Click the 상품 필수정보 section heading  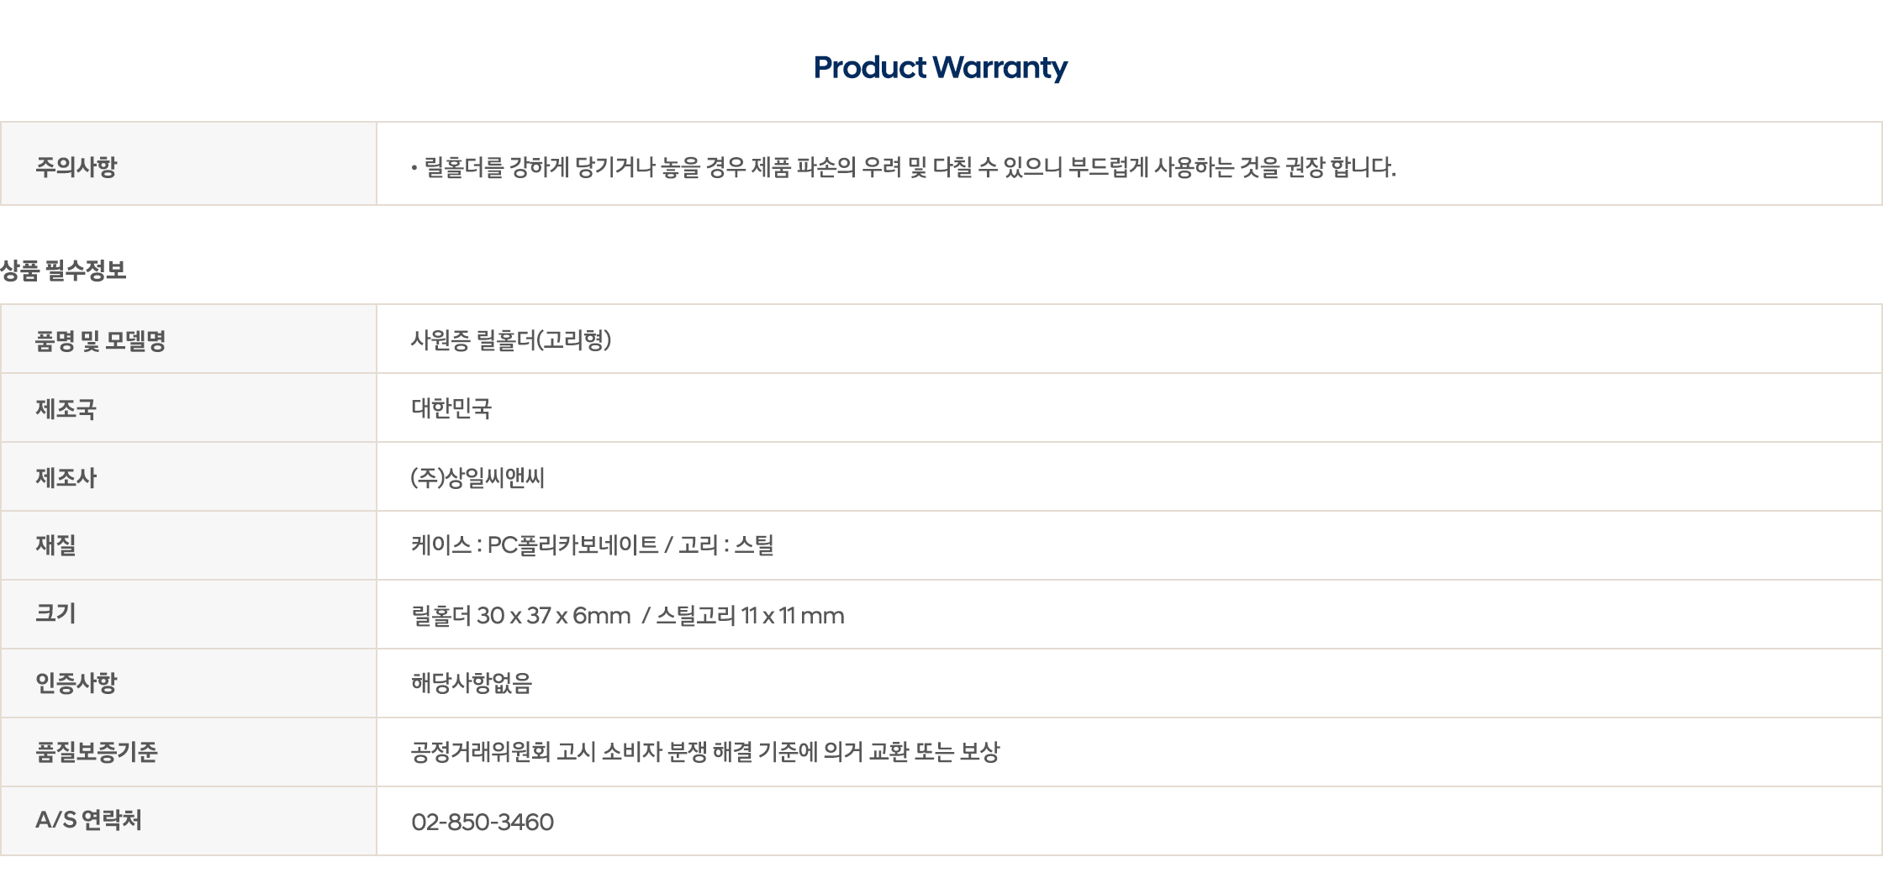tap(64, 271)
